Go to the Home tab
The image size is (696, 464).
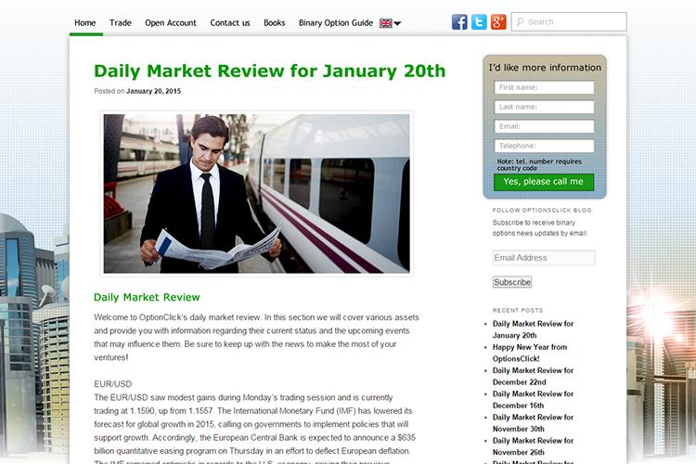(x=85, y=23)
